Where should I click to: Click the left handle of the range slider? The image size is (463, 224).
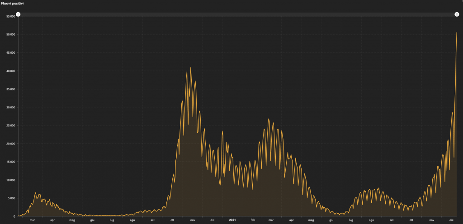coord(18,14)
